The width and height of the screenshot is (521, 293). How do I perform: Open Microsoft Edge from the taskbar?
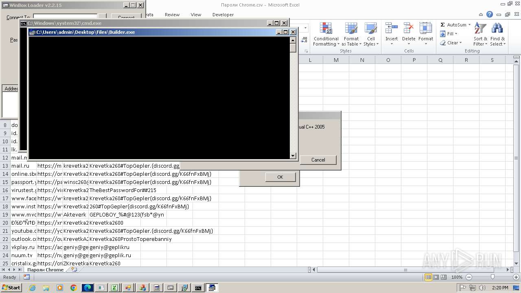88,288
